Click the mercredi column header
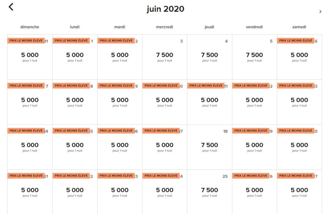 (165, 27)
